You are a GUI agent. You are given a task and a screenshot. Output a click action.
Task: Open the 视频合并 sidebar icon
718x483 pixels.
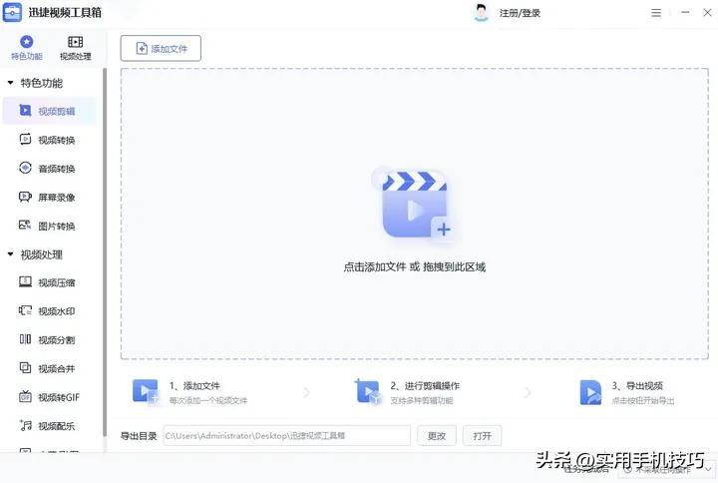(x=25, y=368)
